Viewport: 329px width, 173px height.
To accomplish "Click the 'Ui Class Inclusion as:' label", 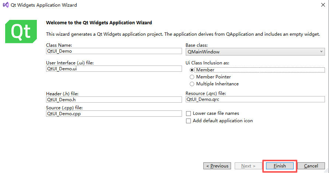I will [x=207, y=63].
